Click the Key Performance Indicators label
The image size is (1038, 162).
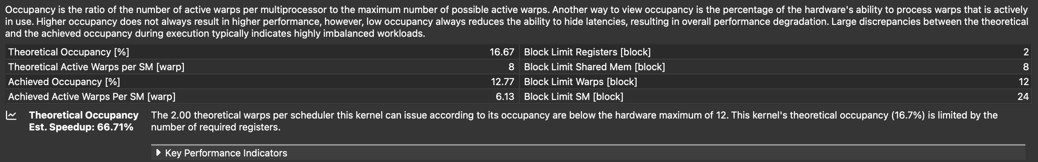(x=226, y=153)
